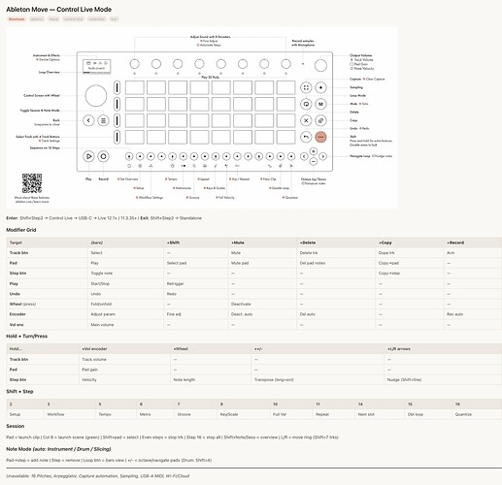Click the Back chevron button in the diagram
This screenshot has width=502, height=485.
click(88, 120)
